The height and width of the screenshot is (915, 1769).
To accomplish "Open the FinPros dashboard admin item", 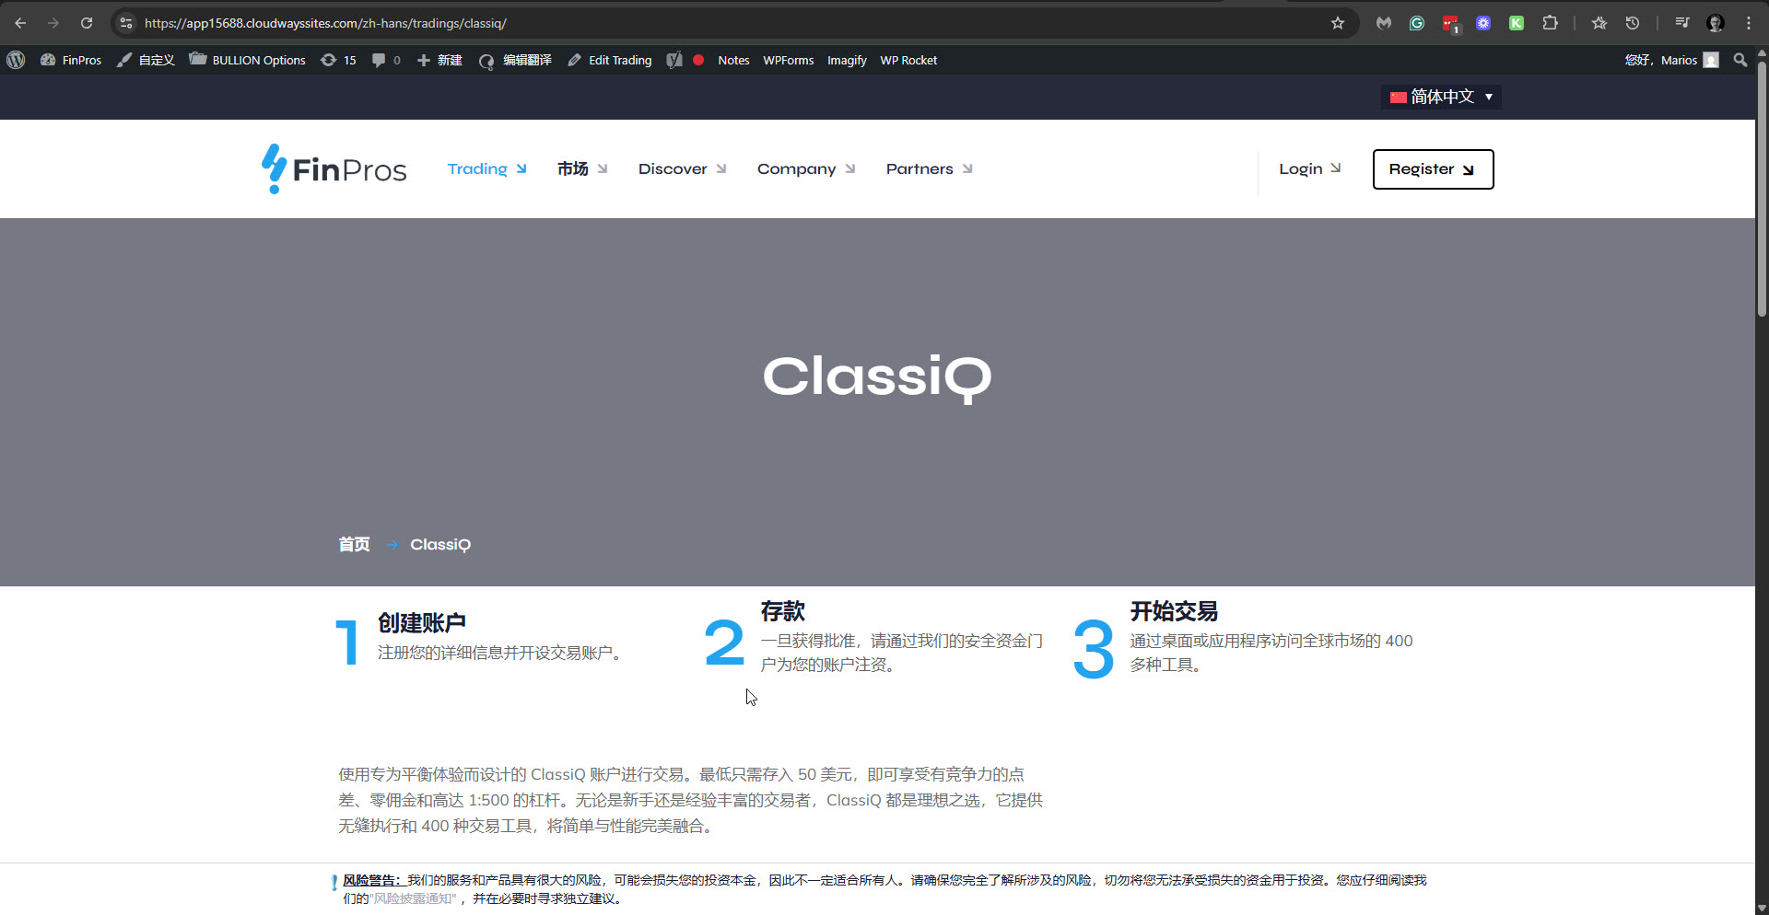I will click(x=71, y=60).
